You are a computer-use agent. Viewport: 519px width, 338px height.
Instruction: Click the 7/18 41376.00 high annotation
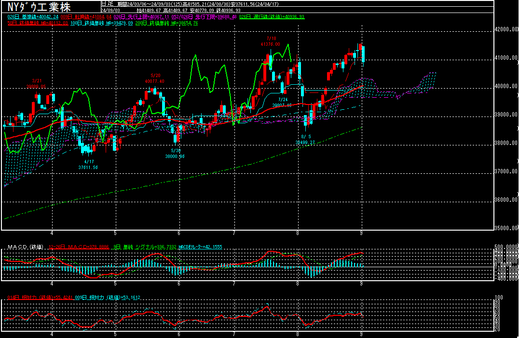[x=271, y=41]
